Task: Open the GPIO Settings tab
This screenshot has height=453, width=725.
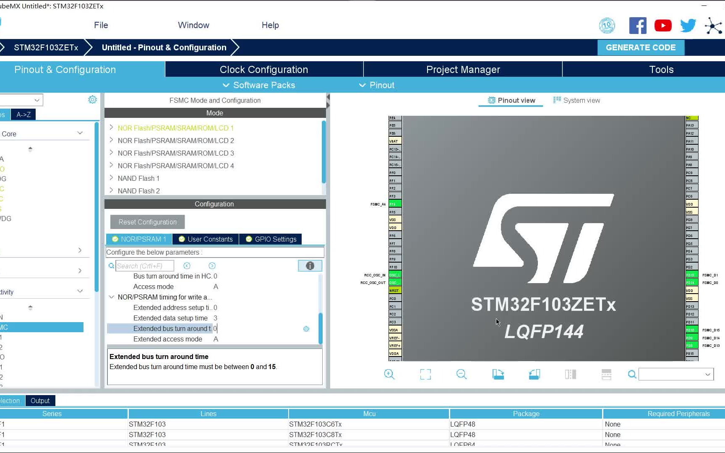Action: (x=271, y=239)
